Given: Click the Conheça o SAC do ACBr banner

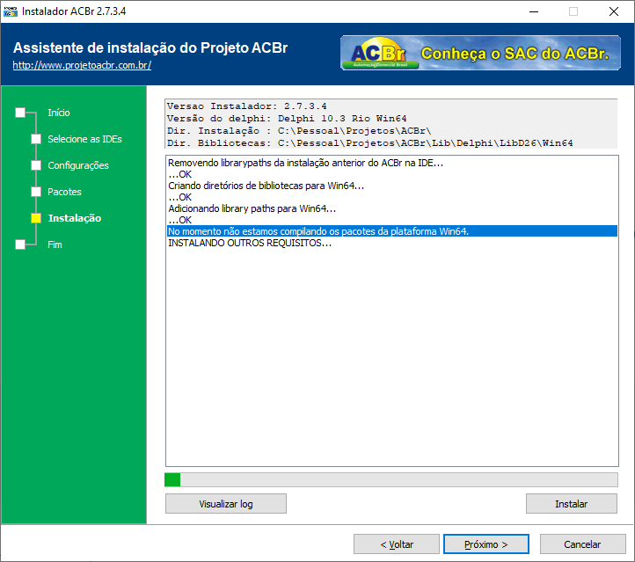Looking at the screenshot, I should [x=480, y=53].
